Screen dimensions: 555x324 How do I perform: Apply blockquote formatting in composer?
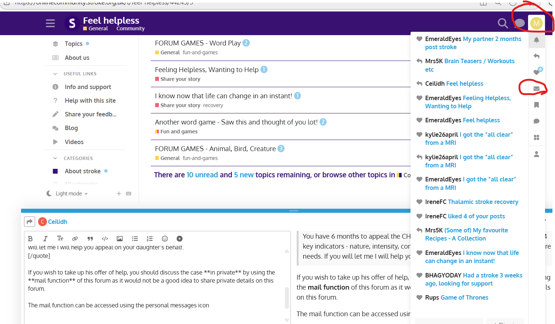[90, 239]
